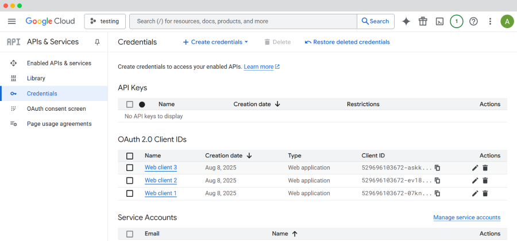Check the Web client 3 row checkbox
Viewport: 517px width, 241px height.
(x=130, y=168)
